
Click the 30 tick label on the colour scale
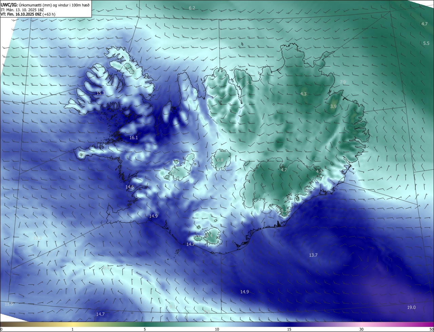click(361, 329)
